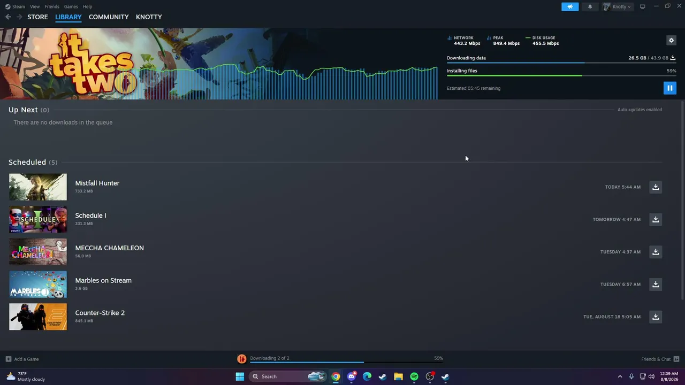685x385 pixels.
Task: Download the Marbles on Stream update now
Action: pyautogui.click(x=656, y=284)
